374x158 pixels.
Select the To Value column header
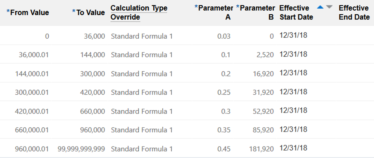click(x=89, y=12)
